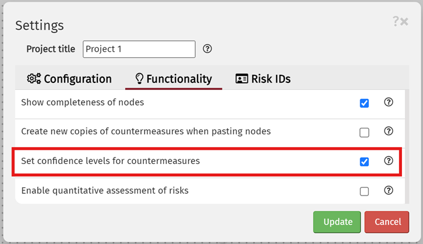
Task: Switch to the Configuration tab
Action: click(x=69, y=79)
